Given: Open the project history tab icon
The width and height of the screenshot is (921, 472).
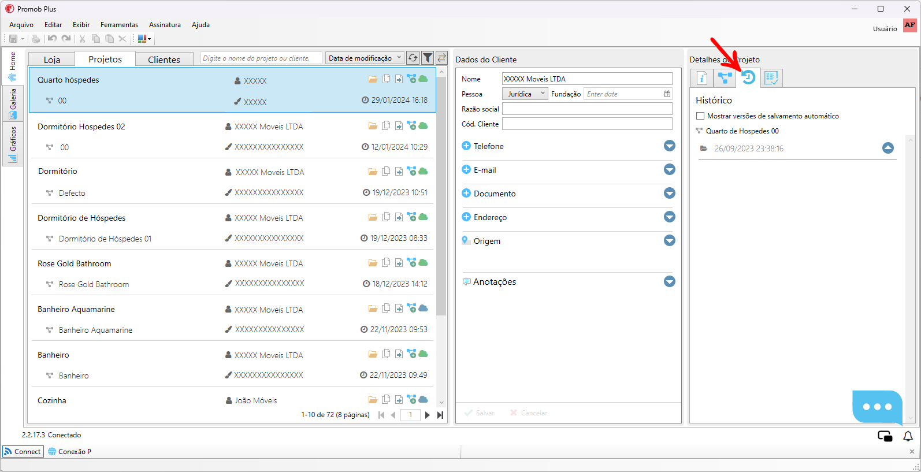Looking at the screenshot, I should 748,77.
